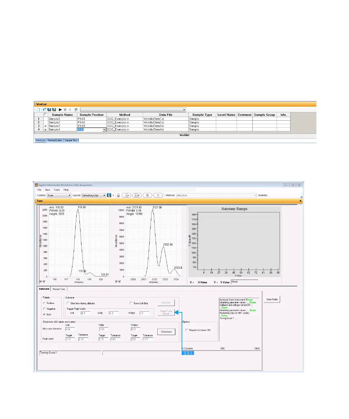Open the Help menu
349x419 pixels.
[x=66, y=190]
